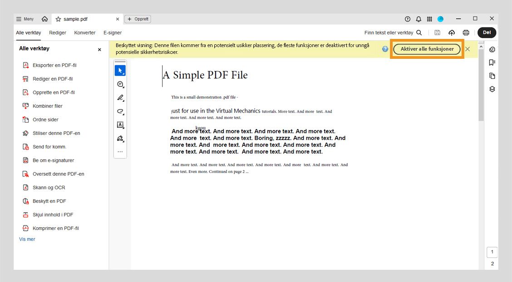The height and width of the screenshot is (282, 512).
Task: Open Eksporter en PDF-fil tool
Action: tap(49, 65)
